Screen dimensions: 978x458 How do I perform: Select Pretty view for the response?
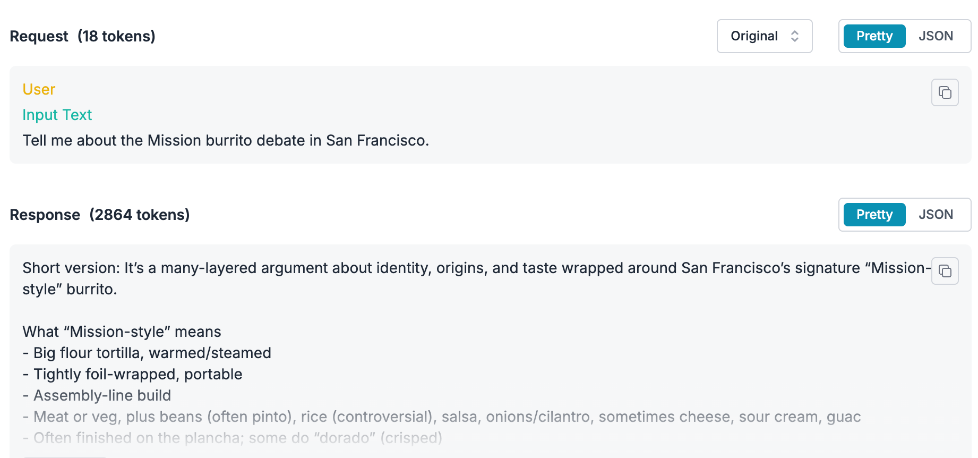point(874,215)
